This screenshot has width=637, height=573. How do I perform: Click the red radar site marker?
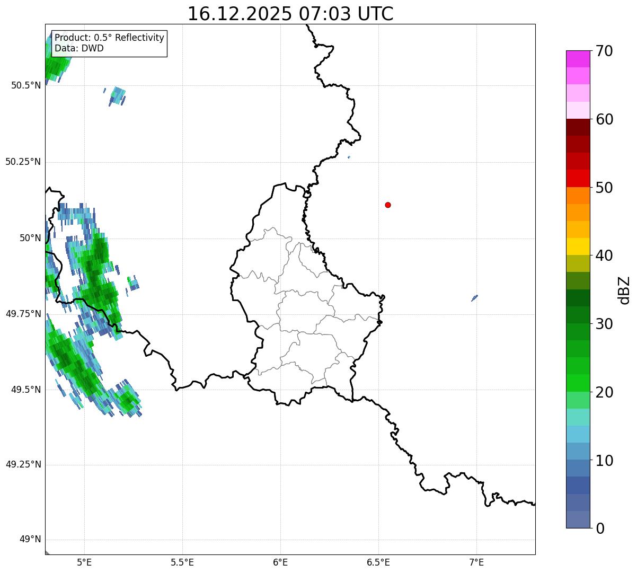pos(388,205)
